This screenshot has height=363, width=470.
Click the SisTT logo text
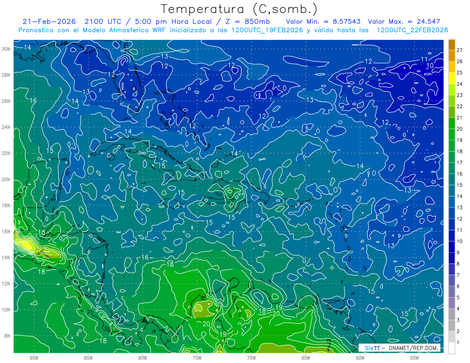click(372, 348)
